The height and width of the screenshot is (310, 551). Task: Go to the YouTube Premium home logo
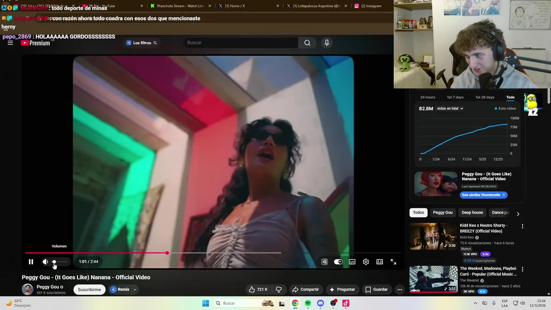pyautogui.click(x=35, y=43)
